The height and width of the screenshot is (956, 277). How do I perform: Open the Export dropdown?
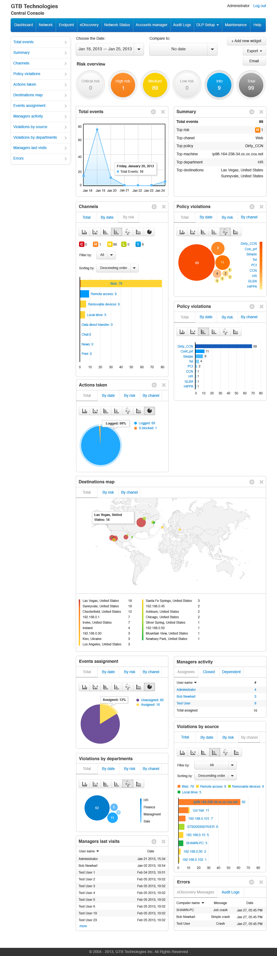254,51
